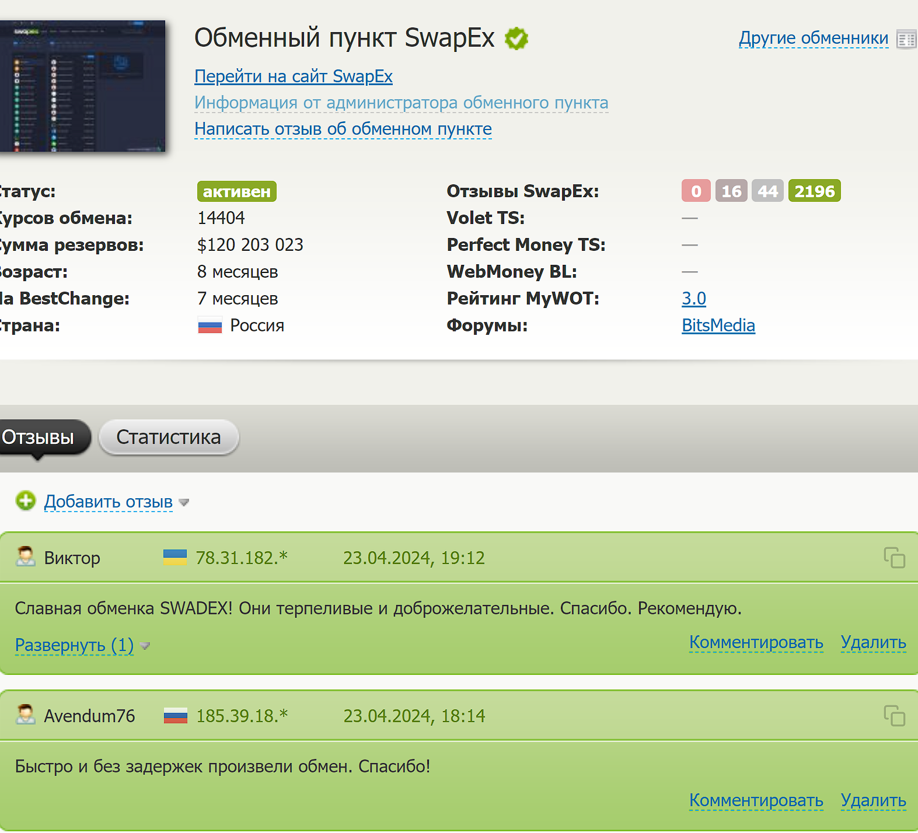The image size is (918, 833).
Task: Click the age value 8 месяцев
Action: 238,272
